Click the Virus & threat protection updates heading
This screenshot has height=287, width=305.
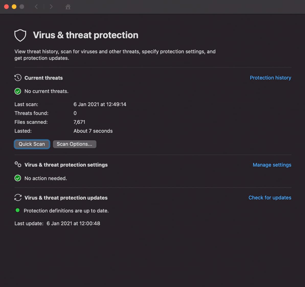click(66, 198)
